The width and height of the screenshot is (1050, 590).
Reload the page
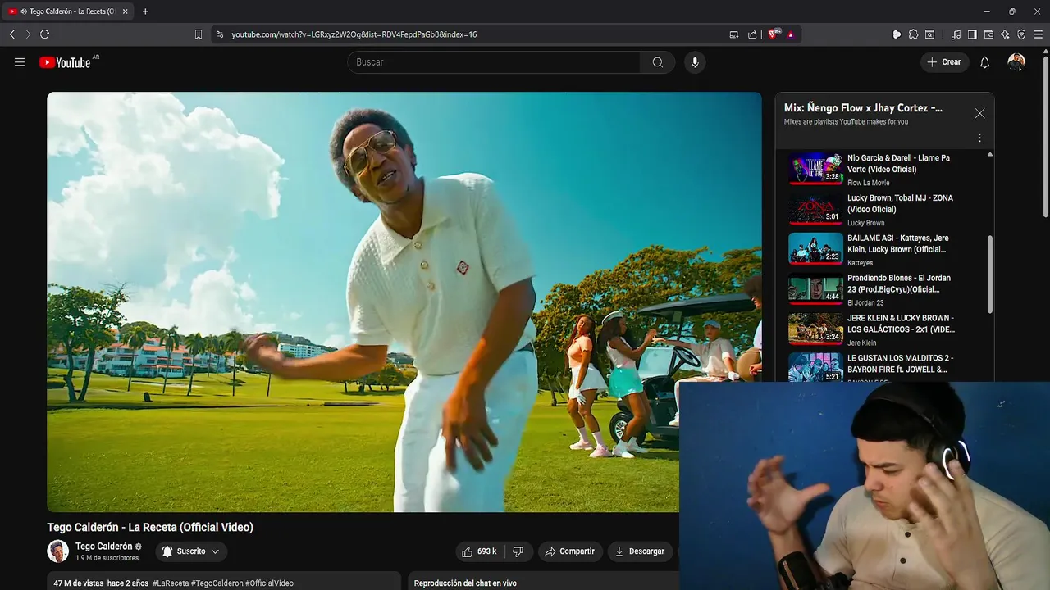click(x=44, y=34)
